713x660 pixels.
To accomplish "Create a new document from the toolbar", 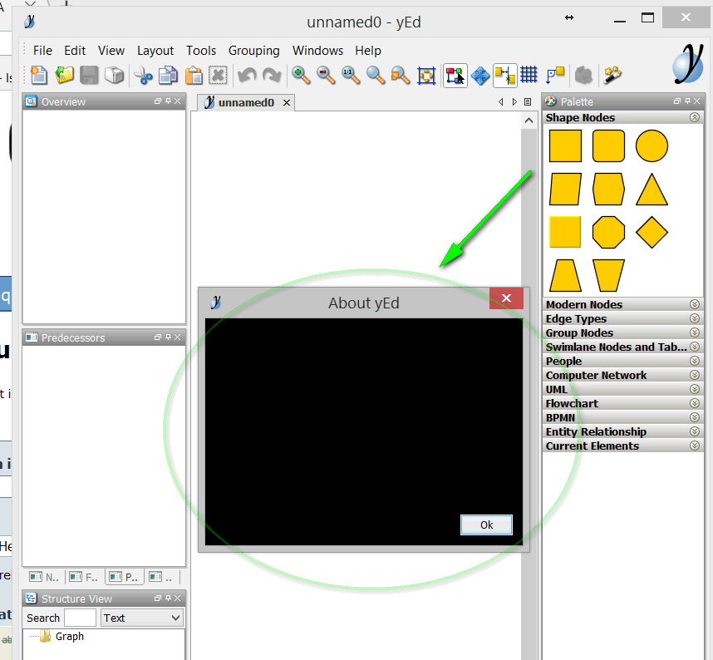I will (39, 75).
